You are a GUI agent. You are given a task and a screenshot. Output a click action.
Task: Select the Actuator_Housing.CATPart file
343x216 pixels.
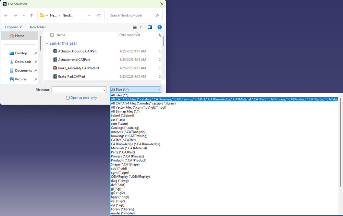click(x=77, y=51)
